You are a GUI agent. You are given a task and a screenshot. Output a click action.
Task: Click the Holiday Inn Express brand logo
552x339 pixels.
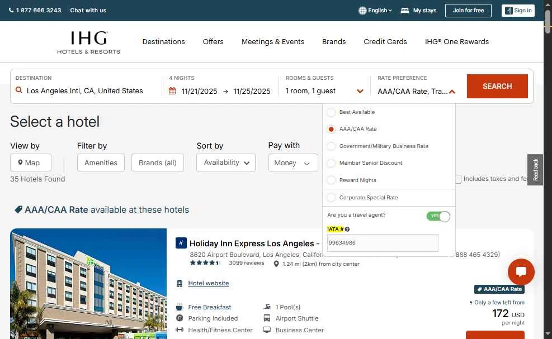click(181, 243)
